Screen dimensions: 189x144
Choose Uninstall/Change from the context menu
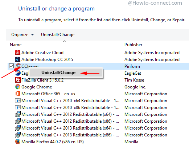pyautogui.click(x=58, y=73)
